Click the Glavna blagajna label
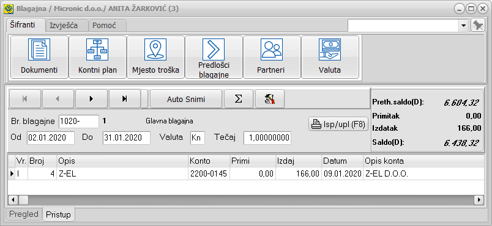 [170, 121]
